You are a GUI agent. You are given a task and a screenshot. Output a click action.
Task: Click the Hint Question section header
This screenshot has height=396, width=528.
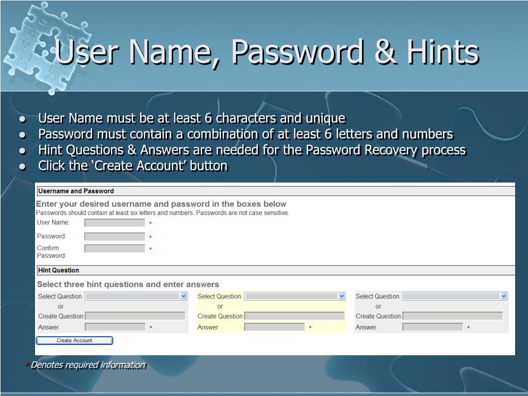click(x=59, y=270)
